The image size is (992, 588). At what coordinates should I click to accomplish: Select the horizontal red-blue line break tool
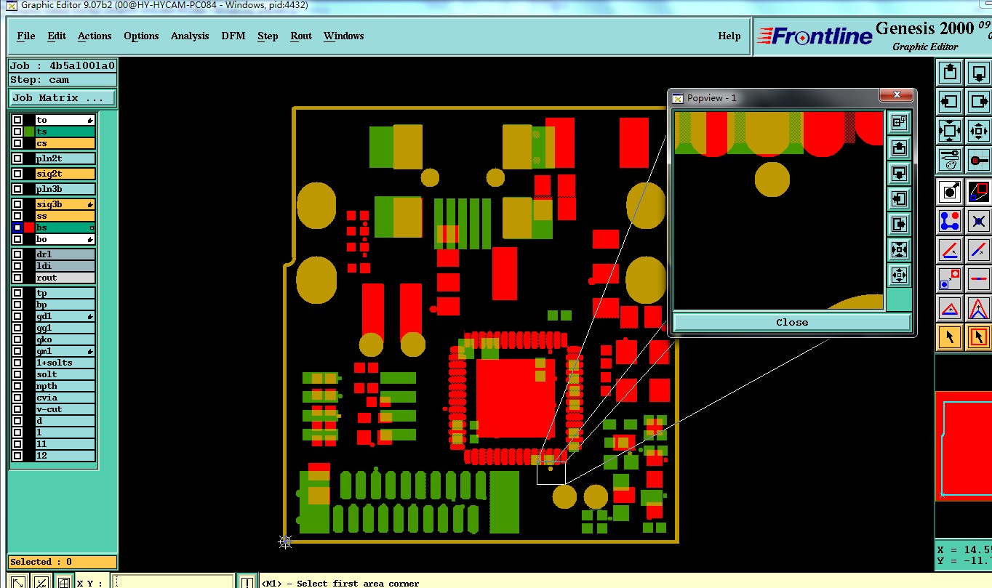979,278
